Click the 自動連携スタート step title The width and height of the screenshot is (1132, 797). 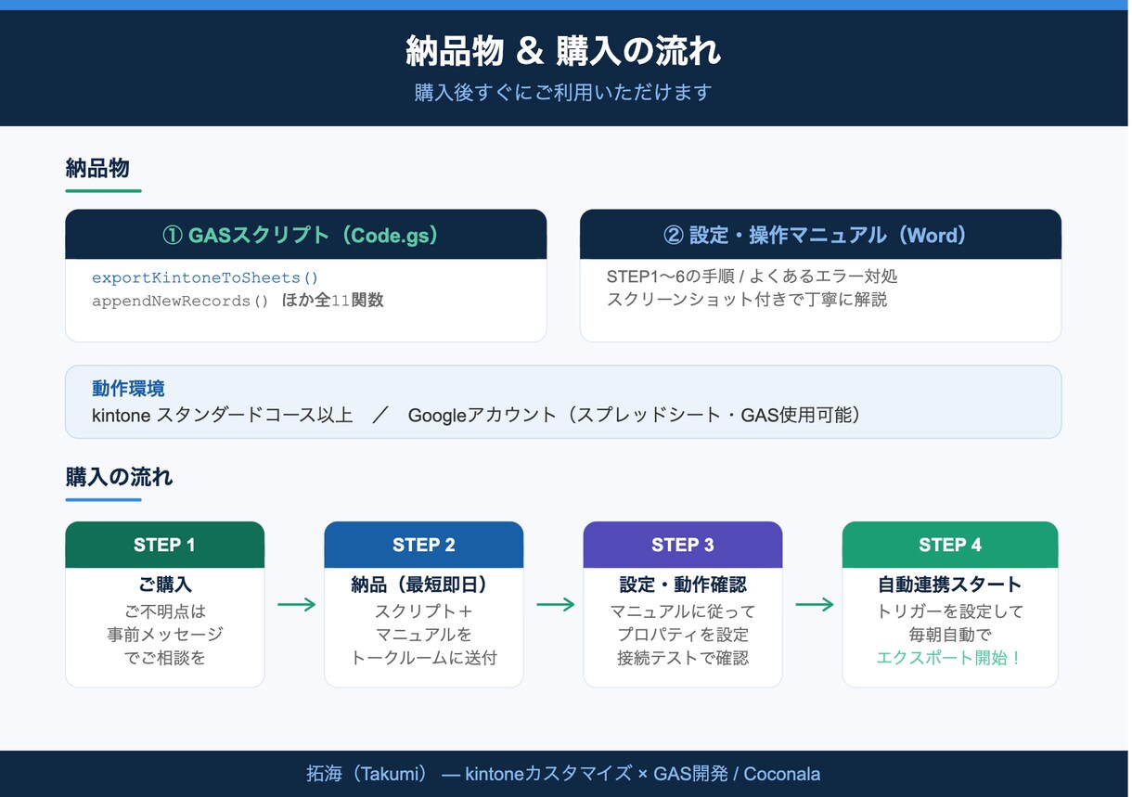point(950,585)
